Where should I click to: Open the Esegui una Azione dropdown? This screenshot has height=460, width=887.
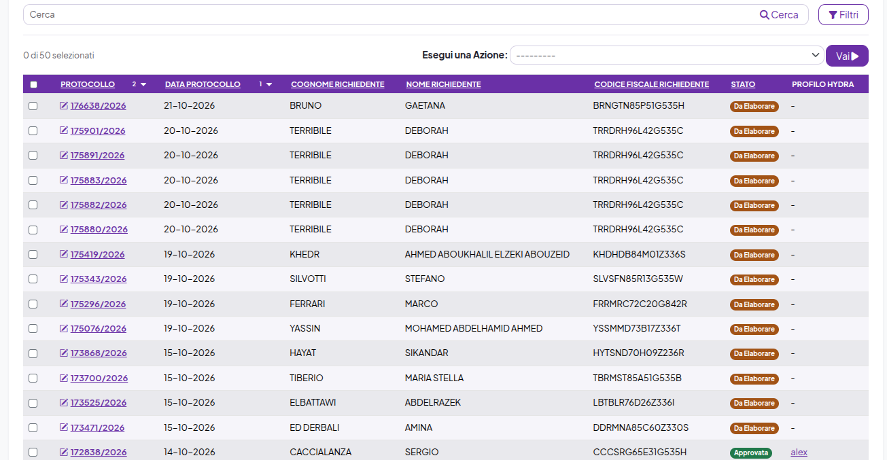[667, 55]
